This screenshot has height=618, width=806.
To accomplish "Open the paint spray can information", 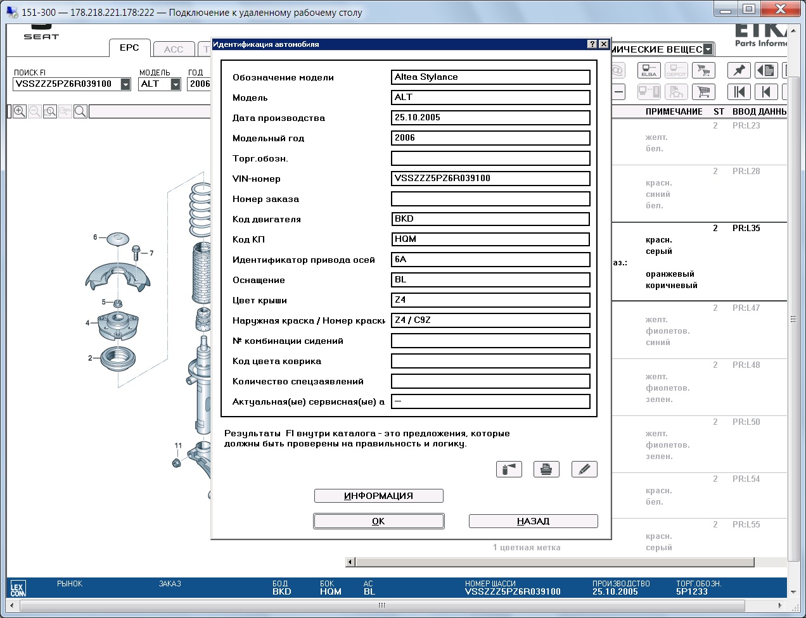I will click(x=509, y=469).
